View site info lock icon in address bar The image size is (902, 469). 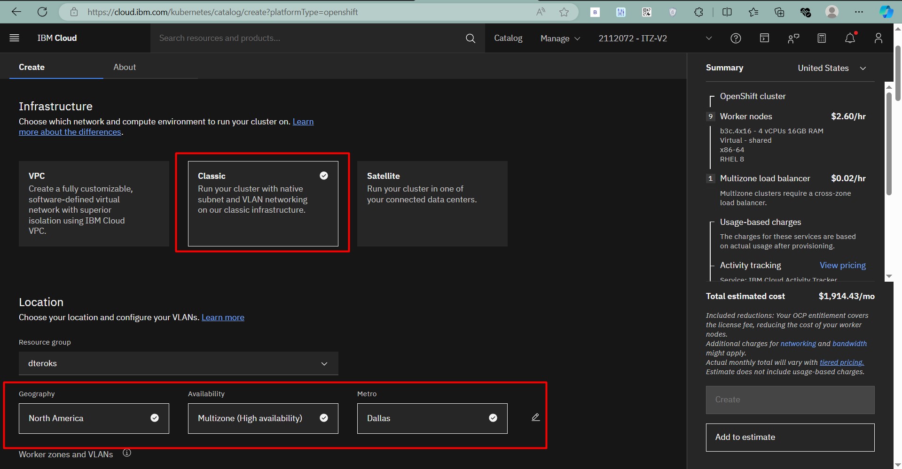[74, 12]
